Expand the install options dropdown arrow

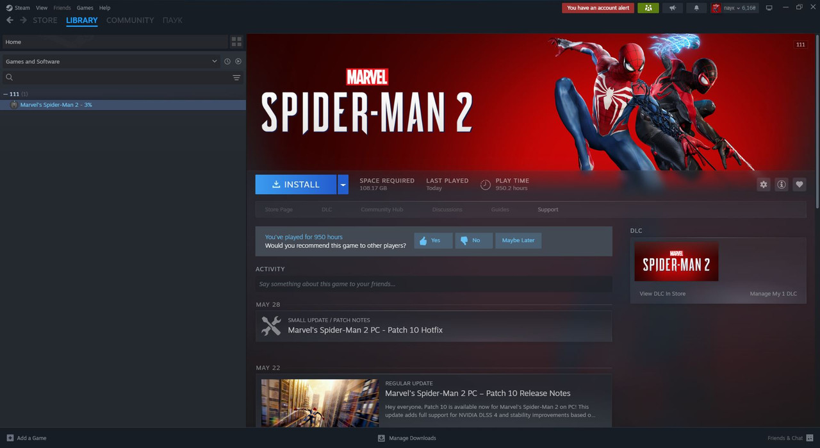tap(343, 185)
